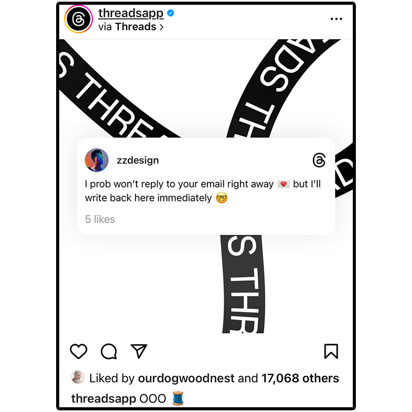Click the love letter emoji in post
The image size is (412, 412).
[283, 184]
